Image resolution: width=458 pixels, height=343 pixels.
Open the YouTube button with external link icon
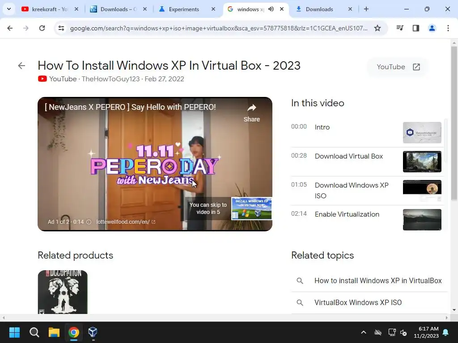click(398, 67)
